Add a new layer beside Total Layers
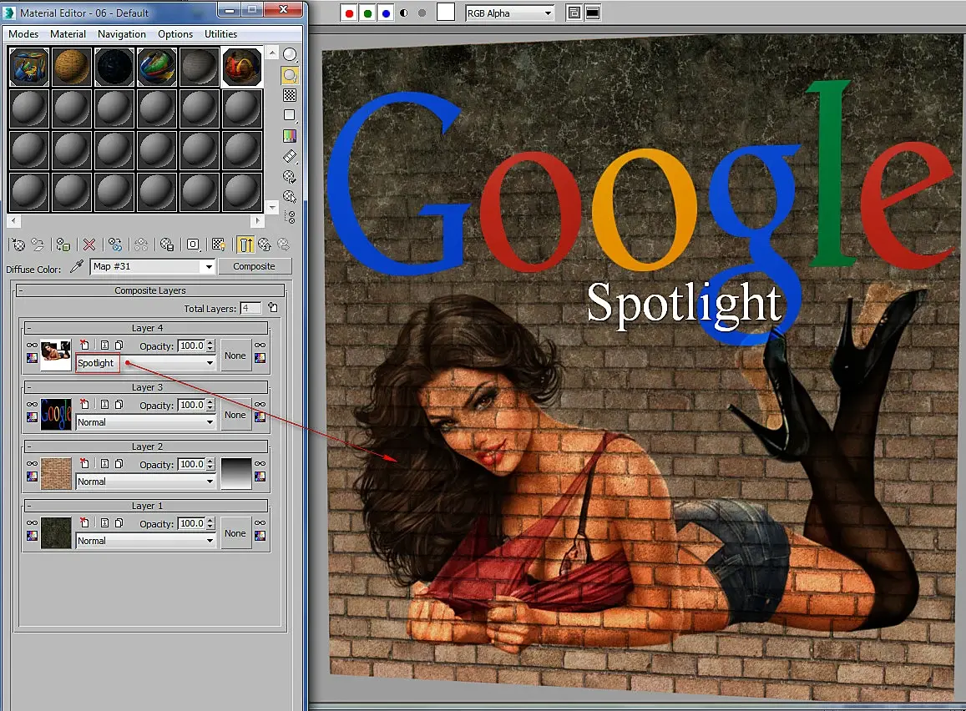 tap(272, 309)
